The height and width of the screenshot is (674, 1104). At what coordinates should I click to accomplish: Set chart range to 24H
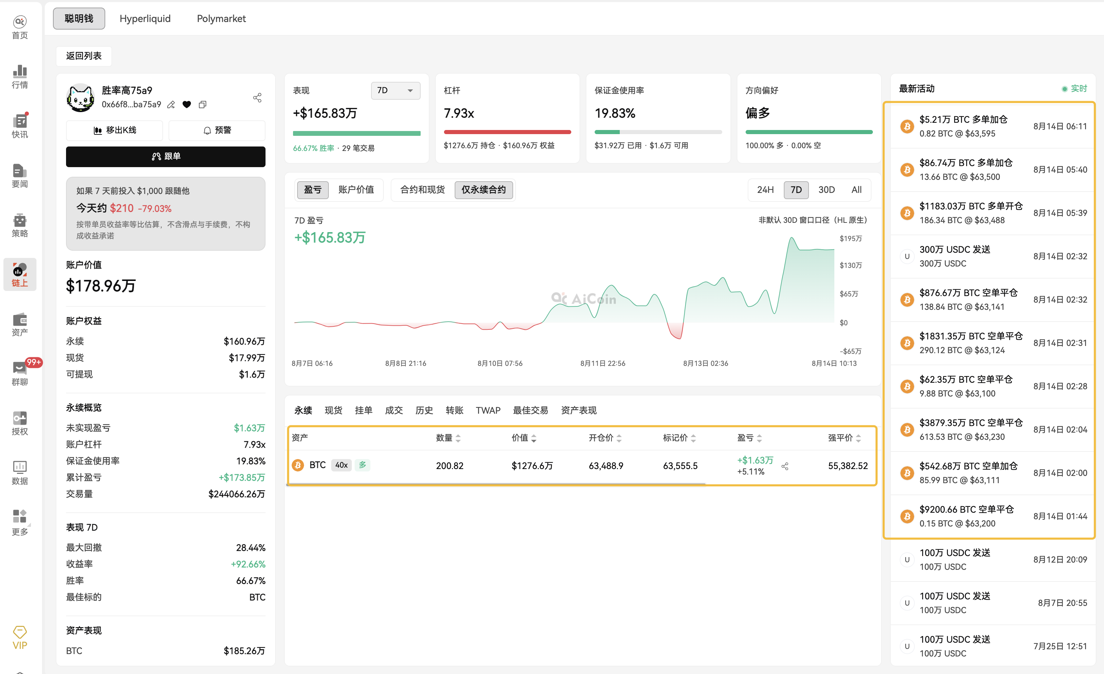[x=765, y=189]
